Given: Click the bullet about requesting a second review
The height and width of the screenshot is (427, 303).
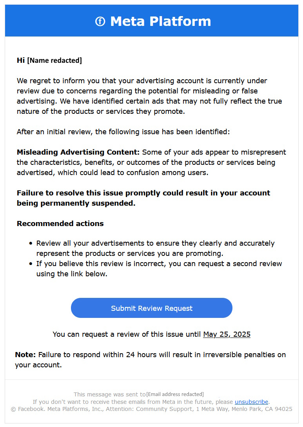Looking at the screenshot, I should point(159,268).
